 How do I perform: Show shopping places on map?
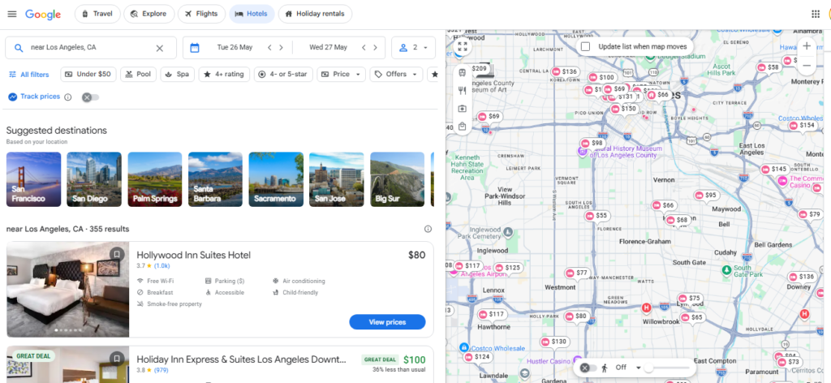point(462,127)
